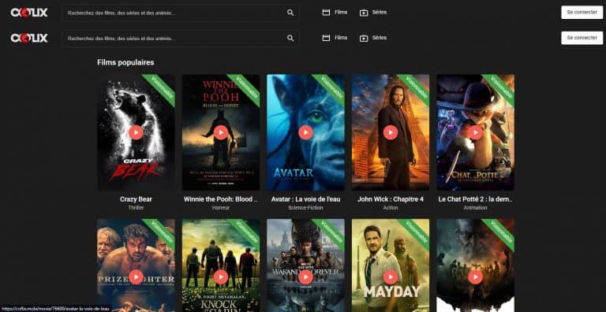Image resolution: width=606 pixels, height=312 pixels.
Task: Play Knock at the Cabin with its play button
Action: click(221, 277)
